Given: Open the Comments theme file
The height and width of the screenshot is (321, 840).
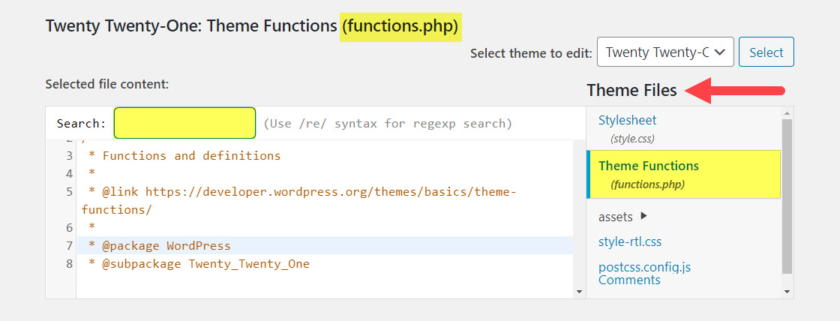Looking at the screenshot, I should click(629, 280).
